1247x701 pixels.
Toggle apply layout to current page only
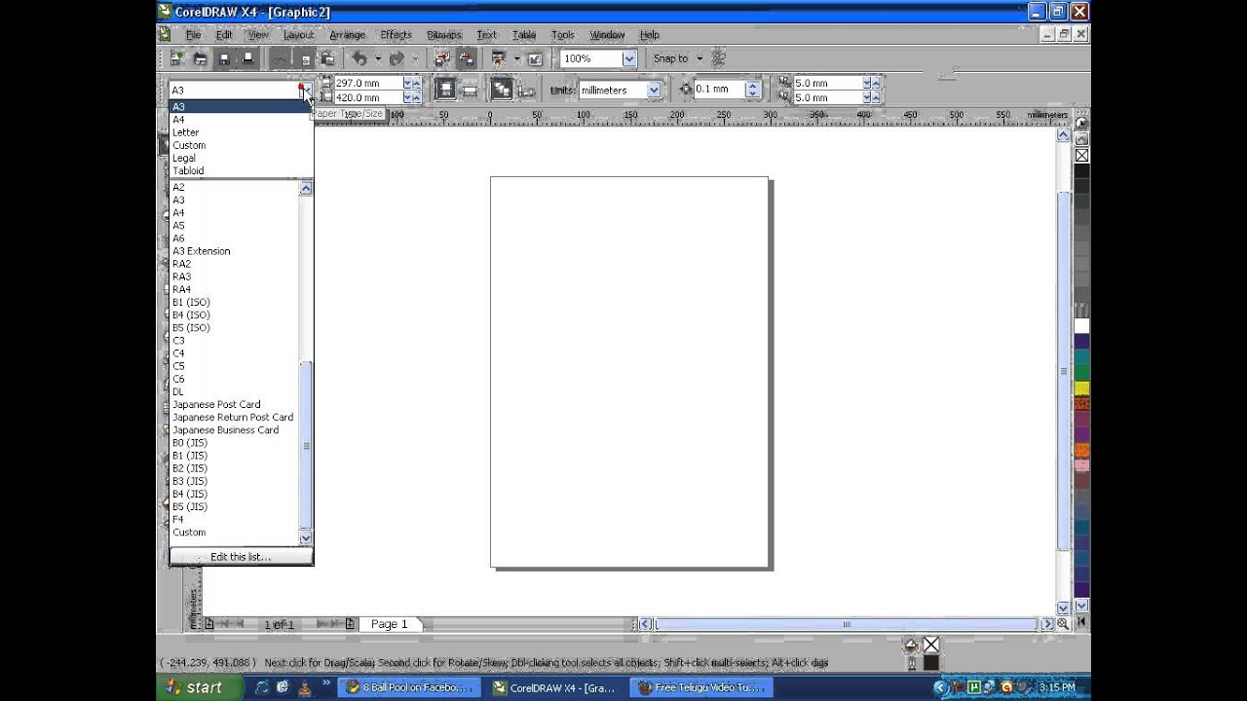pos(526,91)
